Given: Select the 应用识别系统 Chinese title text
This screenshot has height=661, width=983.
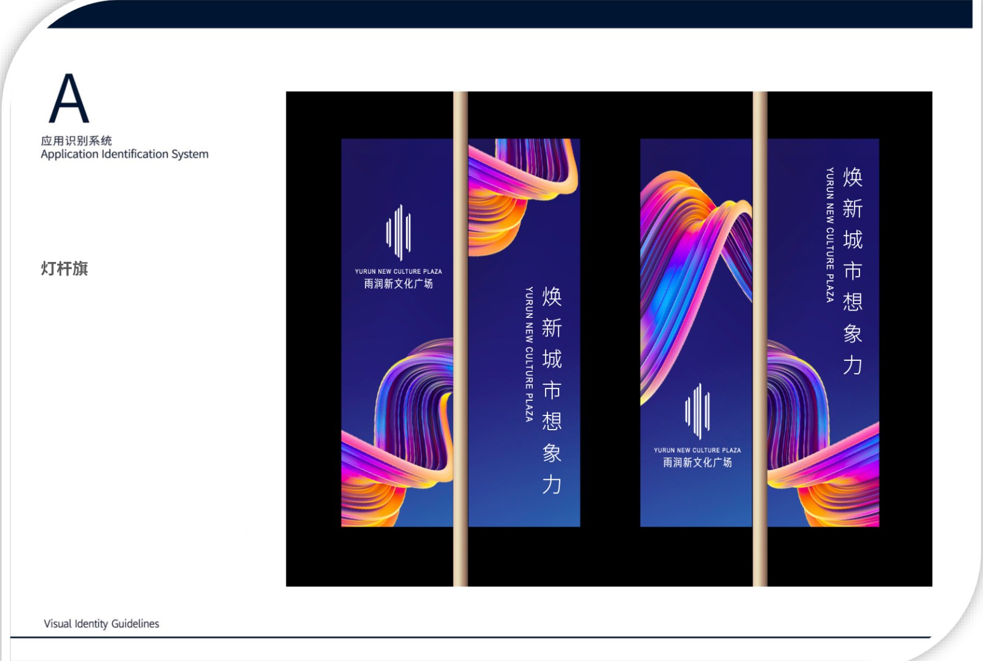Looking at the screenshot, I should (x=76, y=141).
